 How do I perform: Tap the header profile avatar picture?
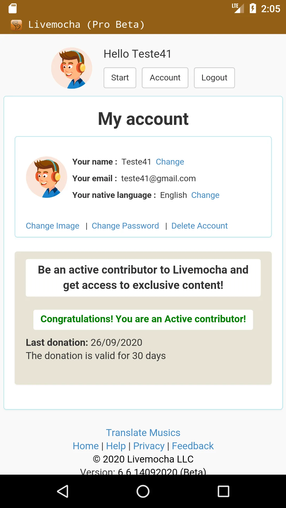(72, 68)
